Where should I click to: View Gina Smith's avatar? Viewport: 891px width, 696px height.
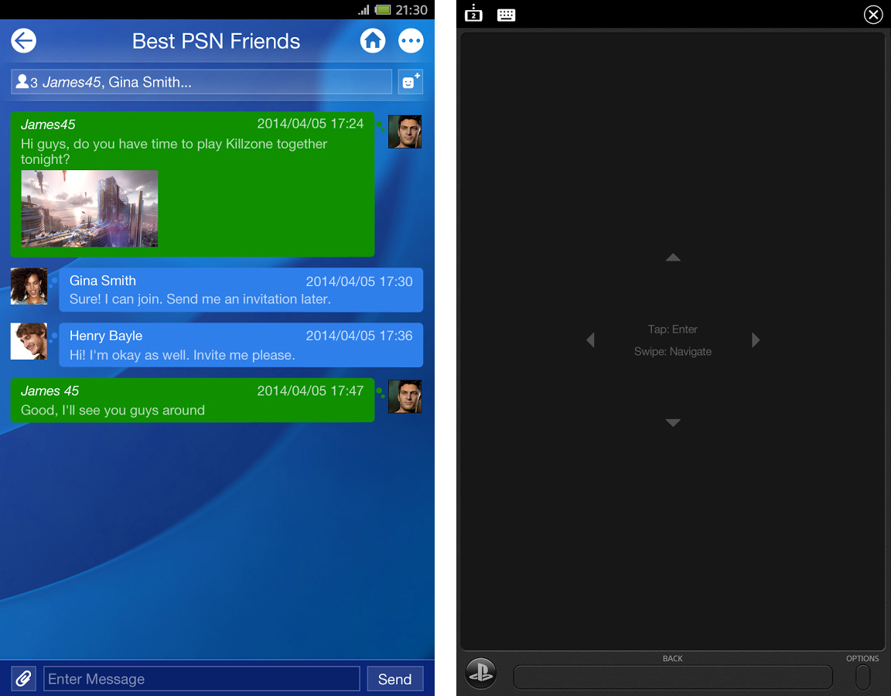[29, 286]
